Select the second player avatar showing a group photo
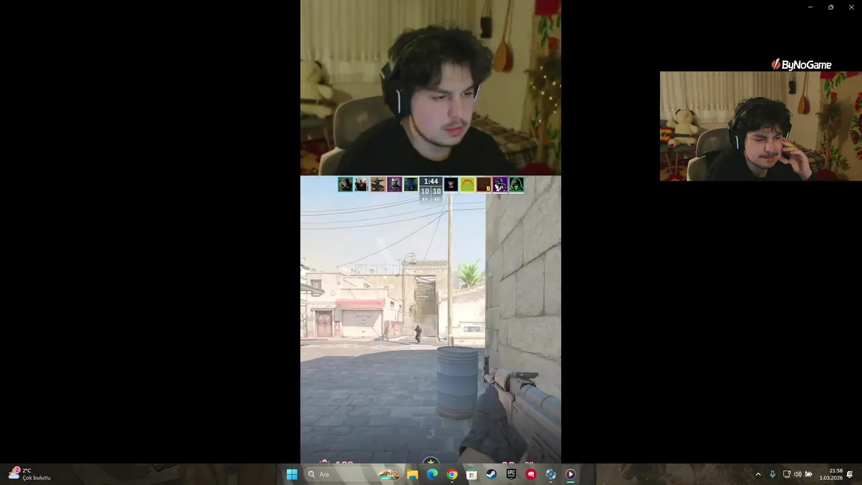 click(362, 184)
